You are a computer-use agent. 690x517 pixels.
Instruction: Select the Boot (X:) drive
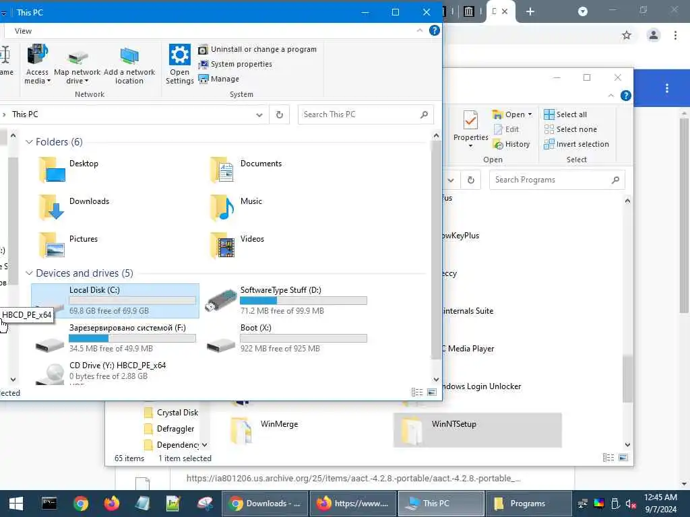(286, 339)
